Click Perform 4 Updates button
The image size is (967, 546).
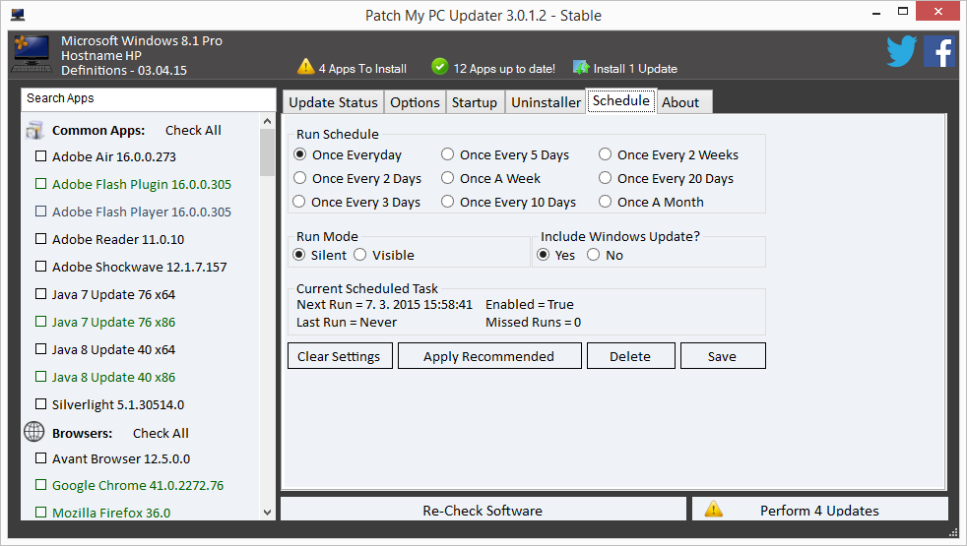[819, 510]
